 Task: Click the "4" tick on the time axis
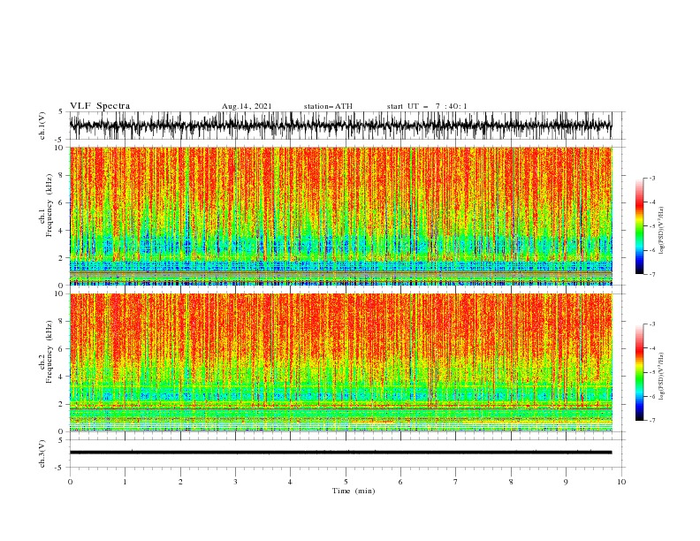coord(290,482)
